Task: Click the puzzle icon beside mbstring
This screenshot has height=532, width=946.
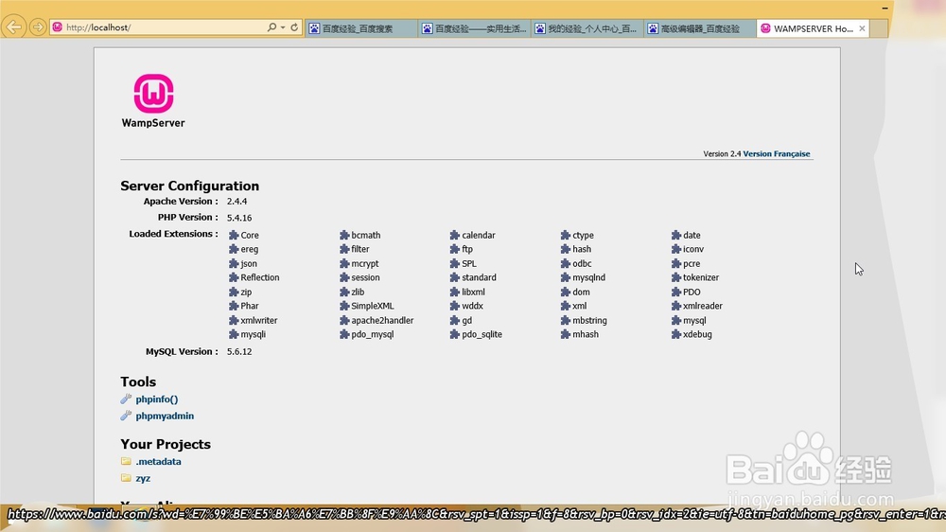Action: click(x=566, y=320)
